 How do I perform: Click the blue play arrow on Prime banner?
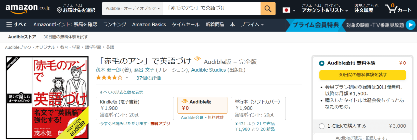point(410,25)
